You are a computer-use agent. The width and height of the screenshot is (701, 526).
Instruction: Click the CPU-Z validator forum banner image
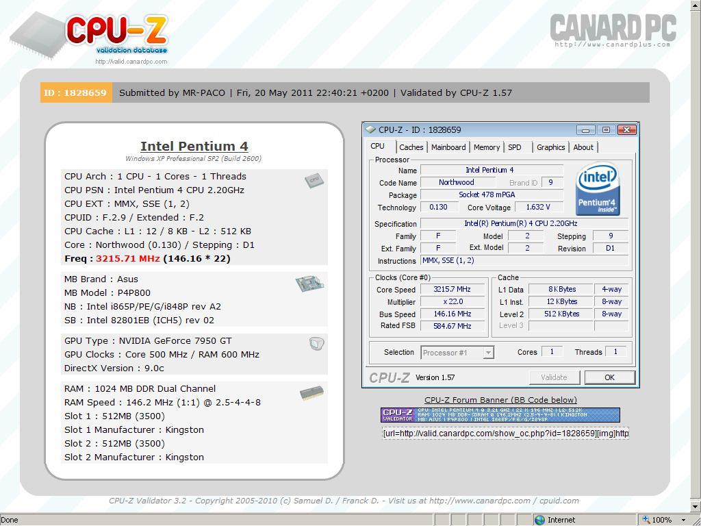coord(500,415)
